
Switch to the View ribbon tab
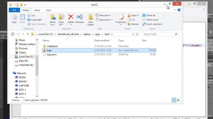pos(48,10)
